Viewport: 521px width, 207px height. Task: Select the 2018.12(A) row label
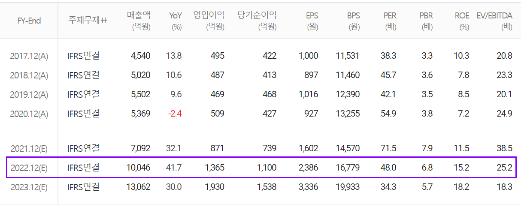click(29, 75)
